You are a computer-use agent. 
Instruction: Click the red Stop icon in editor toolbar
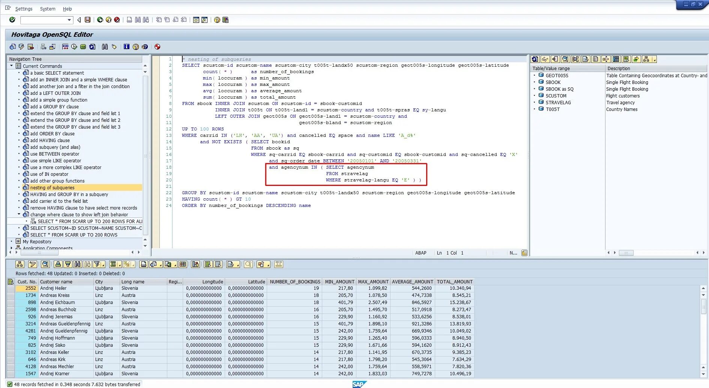(x=158, y=47)
